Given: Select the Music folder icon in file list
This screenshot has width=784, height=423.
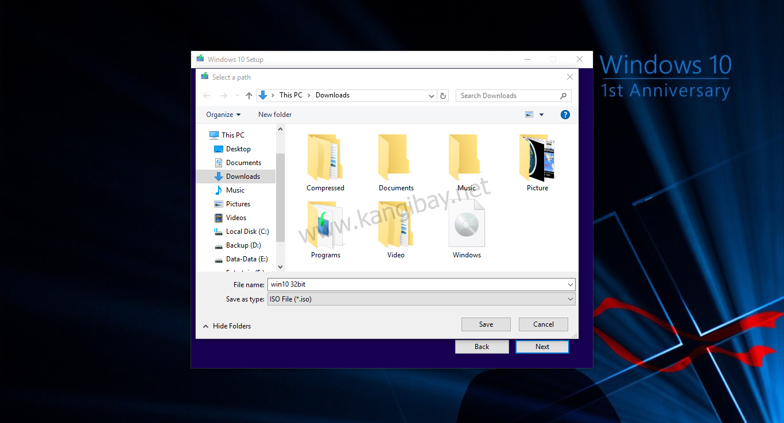Looking at the screenshot, I should tap(464, 157).
